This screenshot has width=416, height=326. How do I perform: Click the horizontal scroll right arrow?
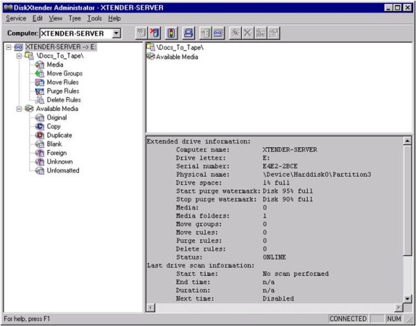[x=398, y=308]
